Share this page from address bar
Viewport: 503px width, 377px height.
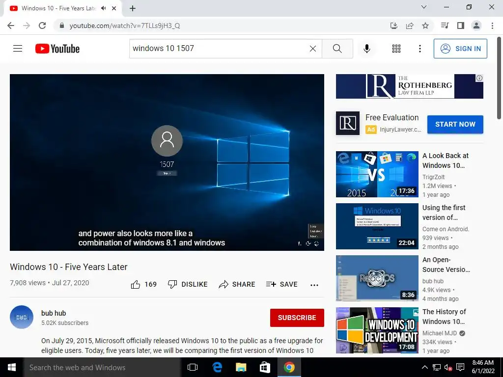pos(410,26)
